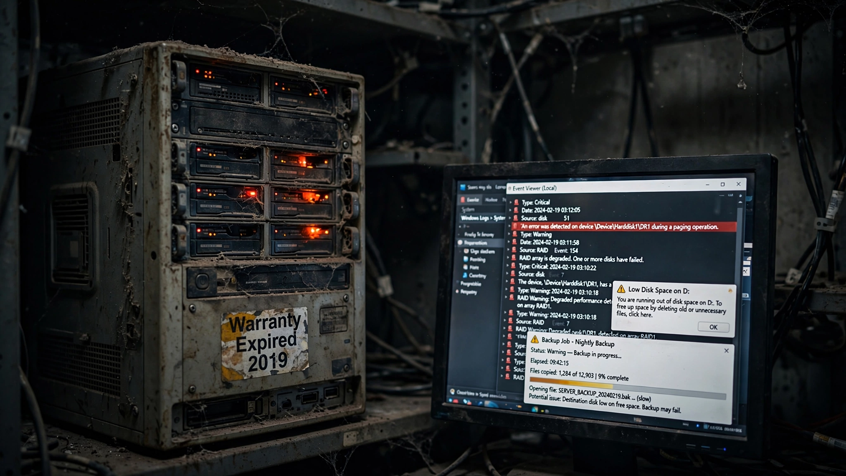Click error icon beside 'Type: Warning' row
846x476 pixels.
tap(515, 234)
